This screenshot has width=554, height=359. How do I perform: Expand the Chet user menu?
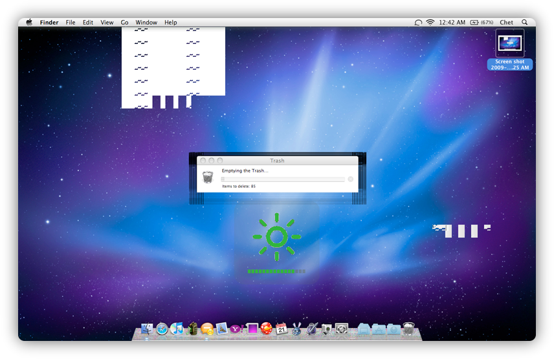(507, 22)
